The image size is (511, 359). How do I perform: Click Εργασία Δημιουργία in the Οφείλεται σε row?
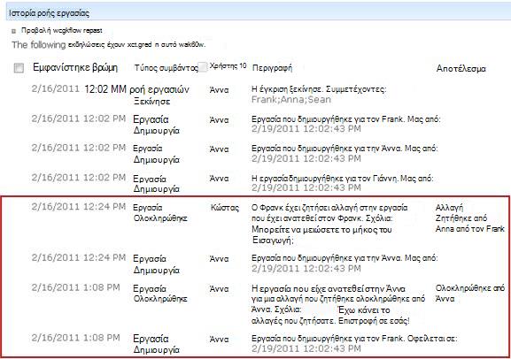[156, 344]
